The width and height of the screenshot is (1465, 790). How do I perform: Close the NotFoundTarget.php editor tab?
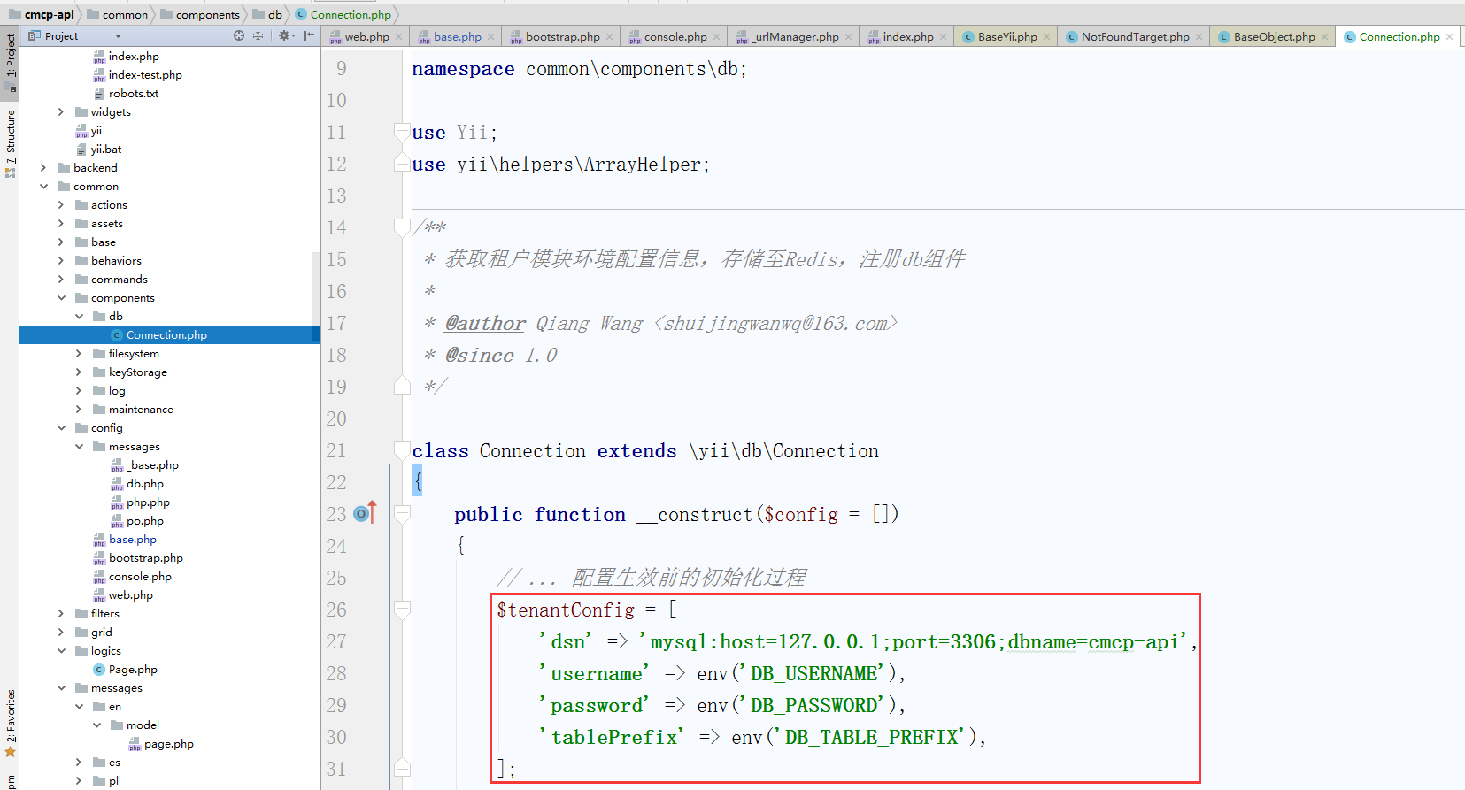pyautogui.click(x=1199, y=37)
